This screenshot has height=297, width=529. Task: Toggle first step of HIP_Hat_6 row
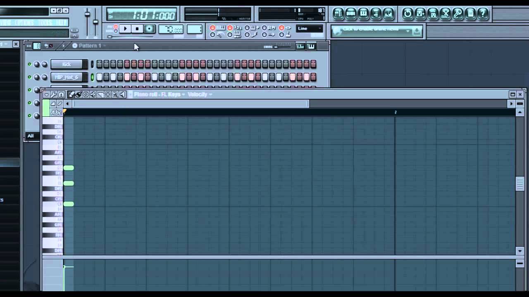99,77
